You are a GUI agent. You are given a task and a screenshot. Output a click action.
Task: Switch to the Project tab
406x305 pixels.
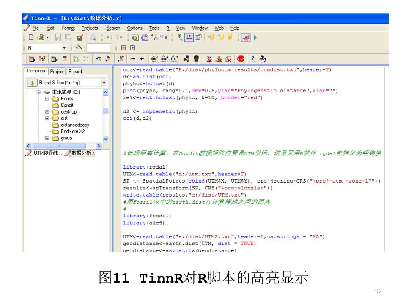57,72
